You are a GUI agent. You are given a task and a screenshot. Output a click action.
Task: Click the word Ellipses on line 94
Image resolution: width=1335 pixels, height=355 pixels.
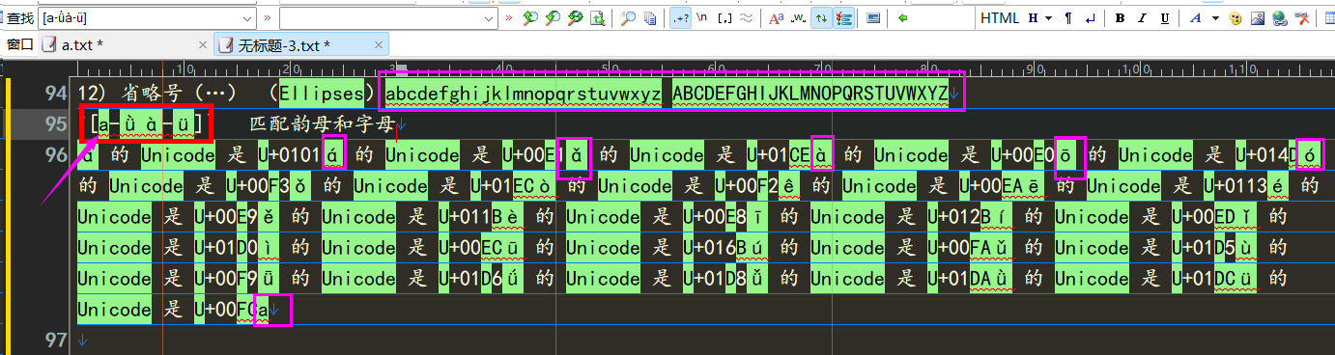pos(322,94)
